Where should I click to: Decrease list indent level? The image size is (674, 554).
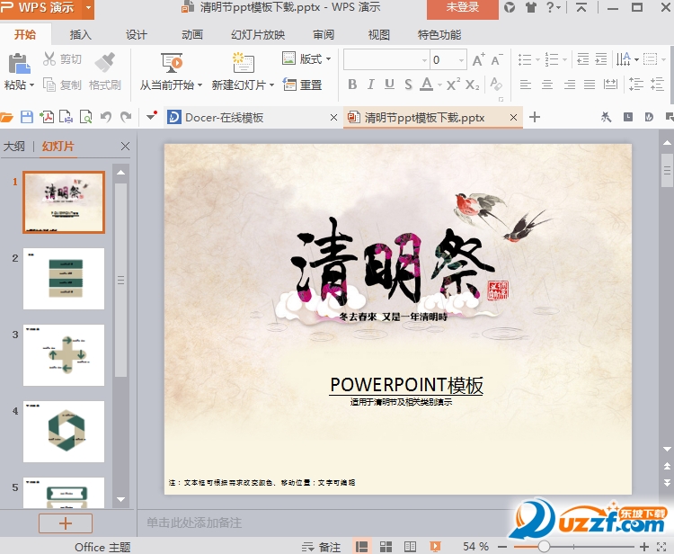point(582,59)
